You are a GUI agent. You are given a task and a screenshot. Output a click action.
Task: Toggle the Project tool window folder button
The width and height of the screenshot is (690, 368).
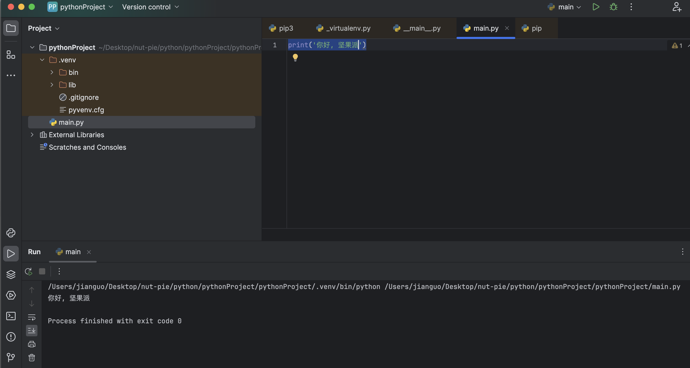(11, 28)
